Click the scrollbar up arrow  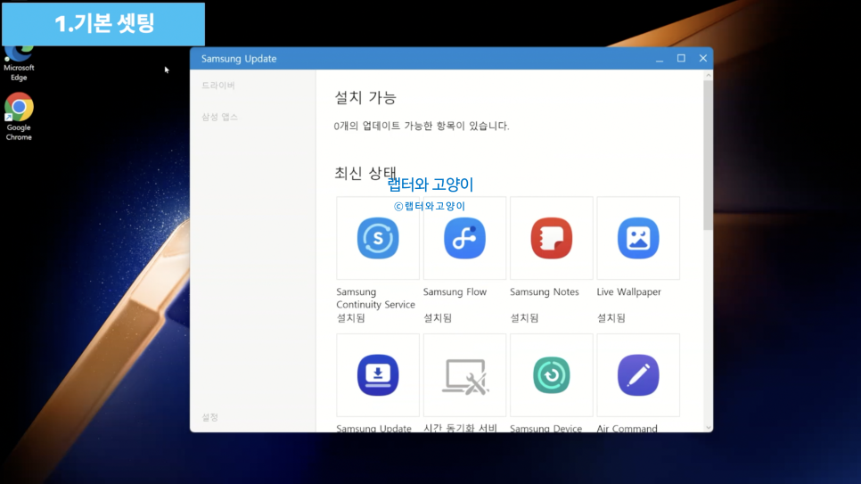coord(709,75)
